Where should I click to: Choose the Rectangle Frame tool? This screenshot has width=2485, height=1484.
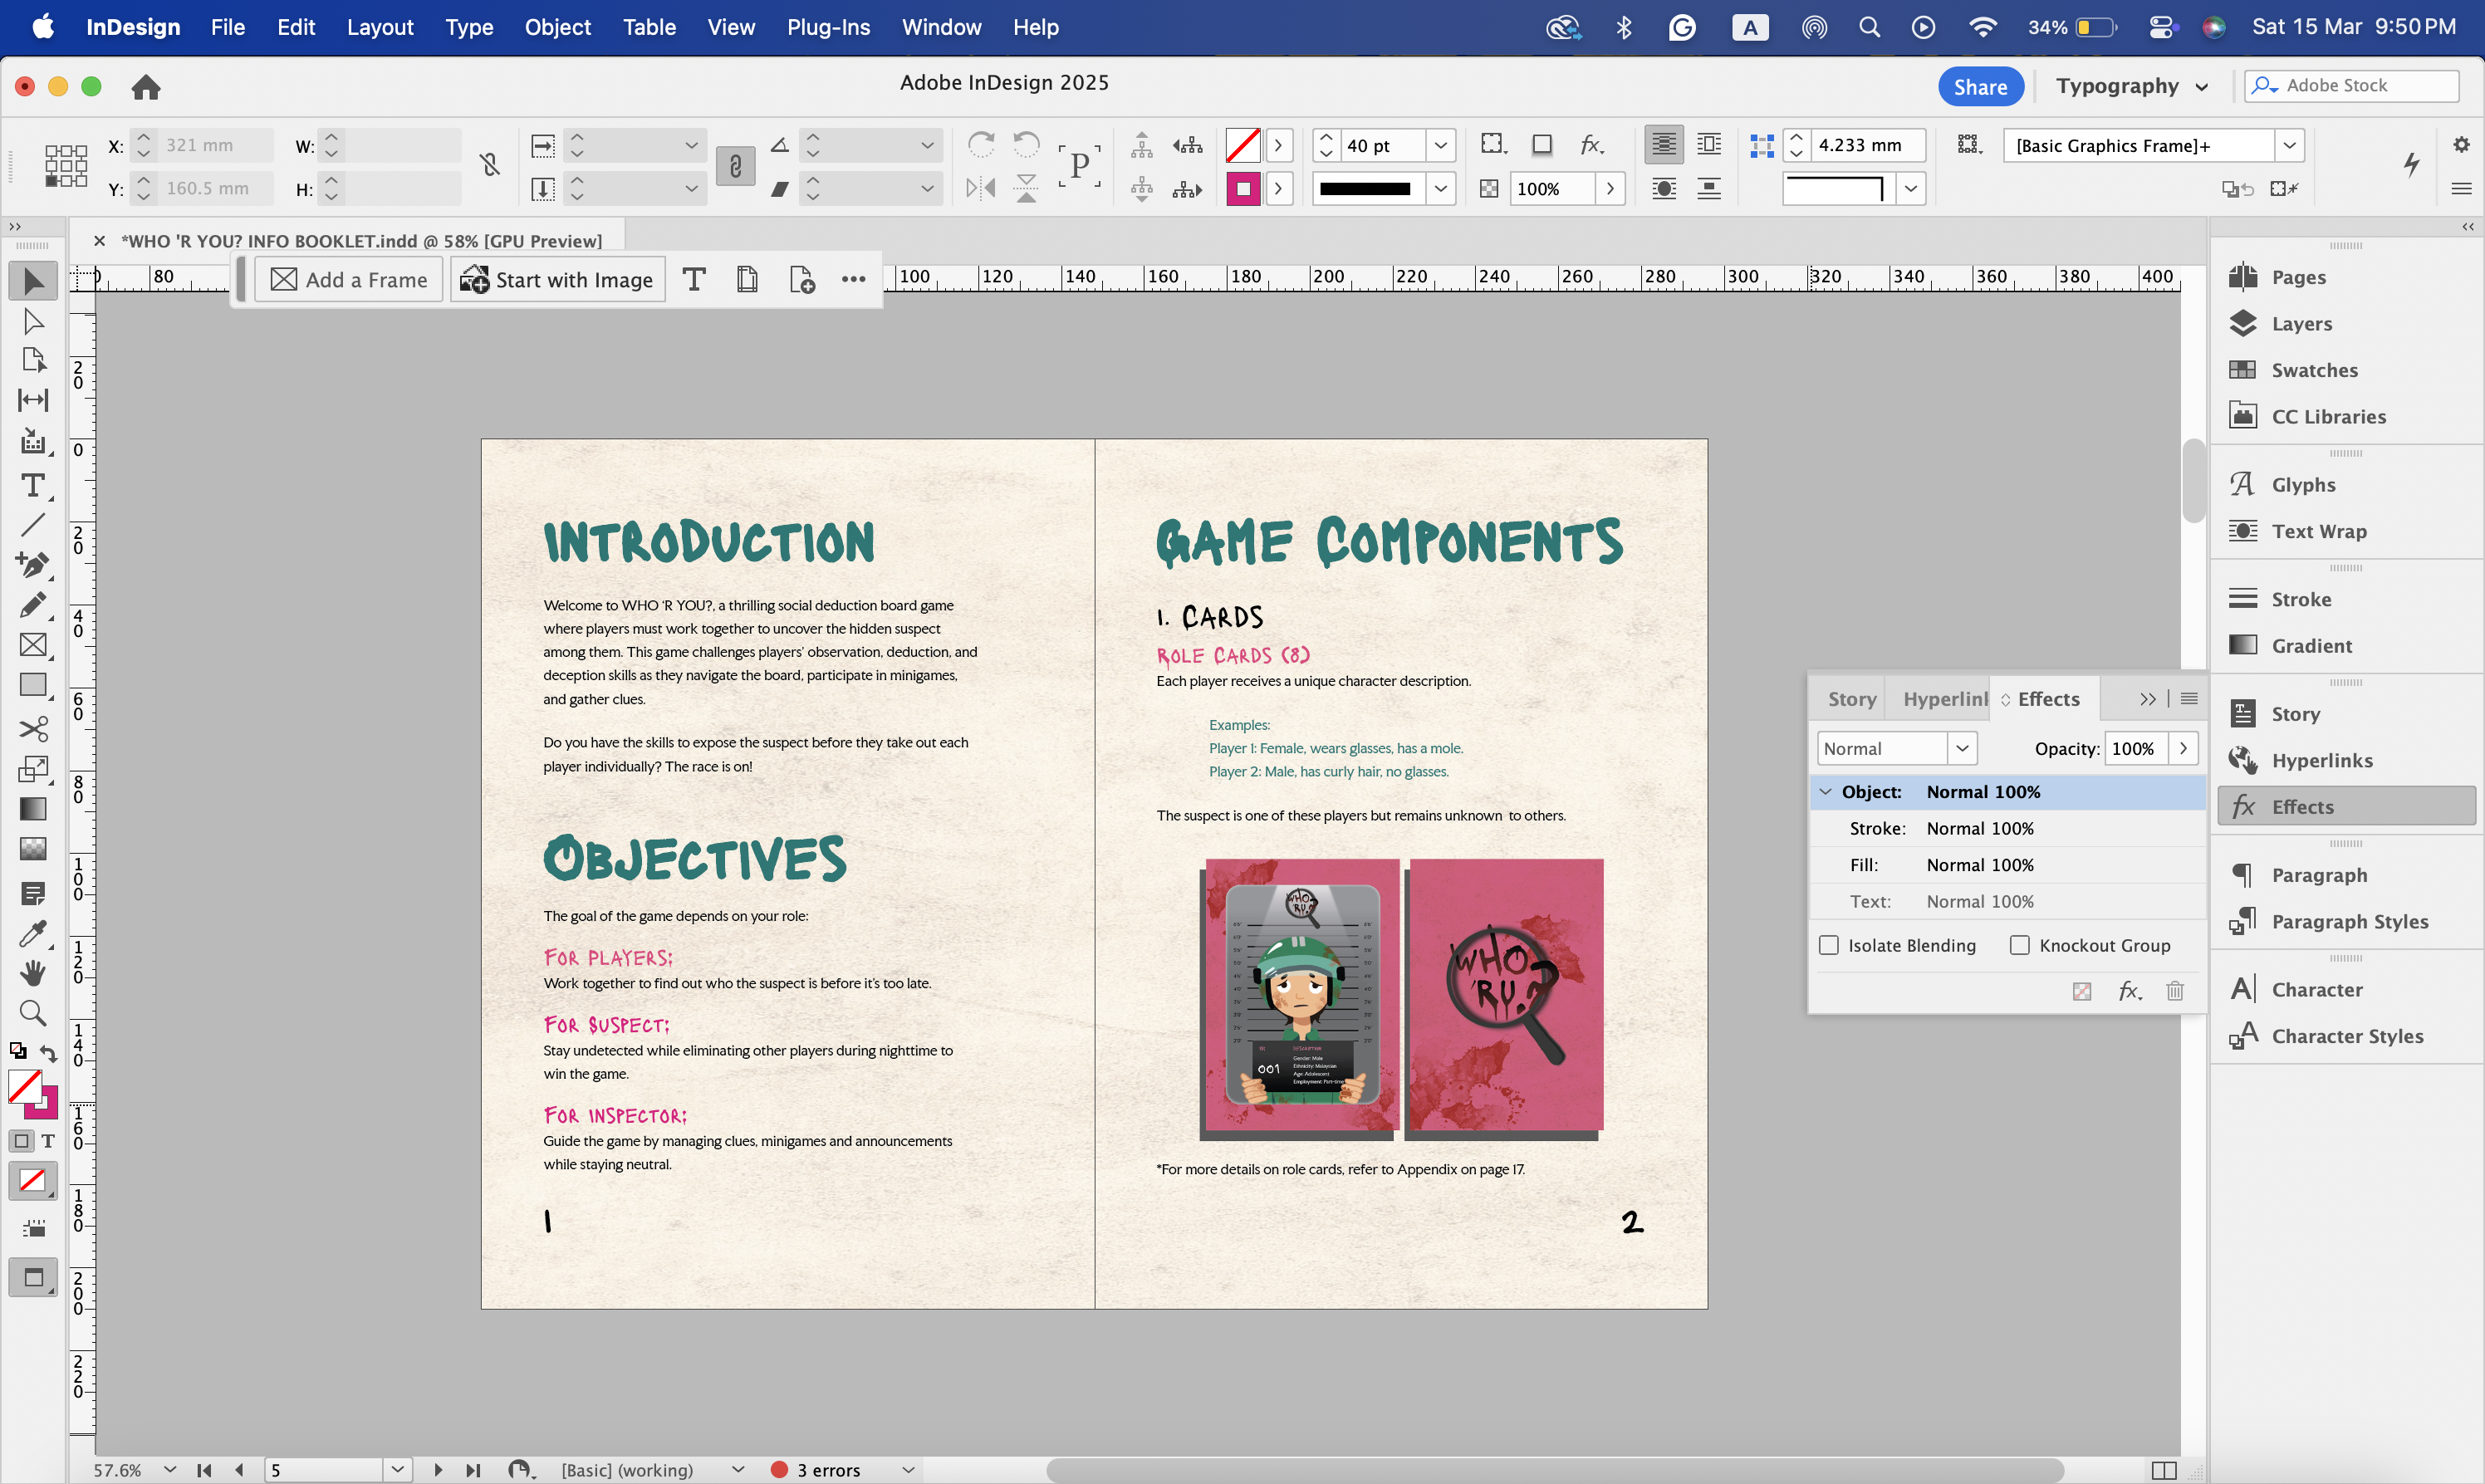(32, 645)
